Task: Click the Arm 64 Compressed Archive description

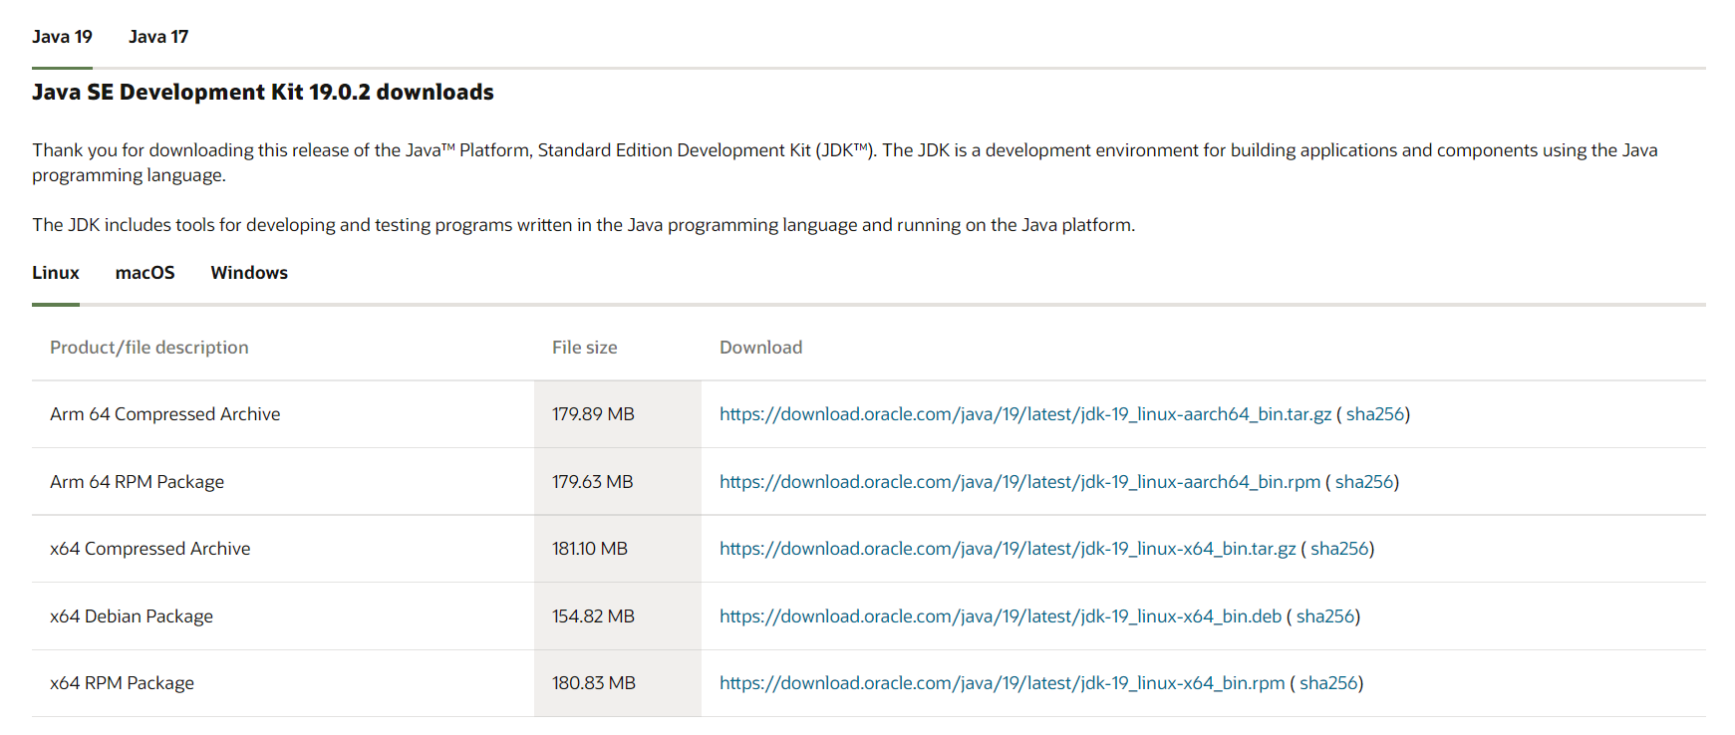Action: click(165, 414)
